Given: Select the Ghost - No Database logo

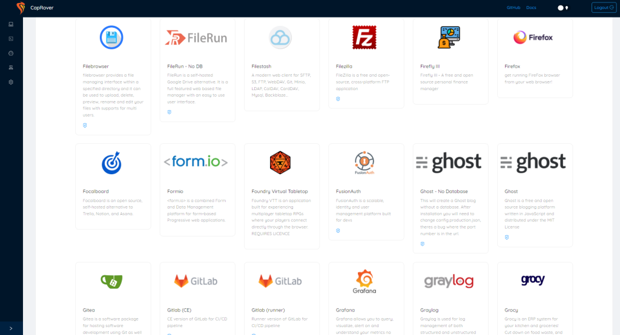Looking at the screenshot, I should [x=449, y=163].
